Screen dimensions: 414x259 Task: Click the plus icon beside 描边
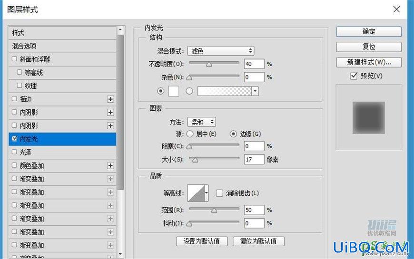click(110, 99)
